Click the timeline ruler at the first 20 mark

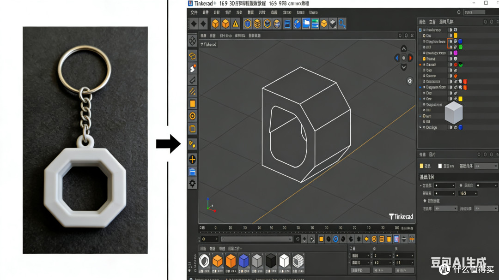pos(230,228)
